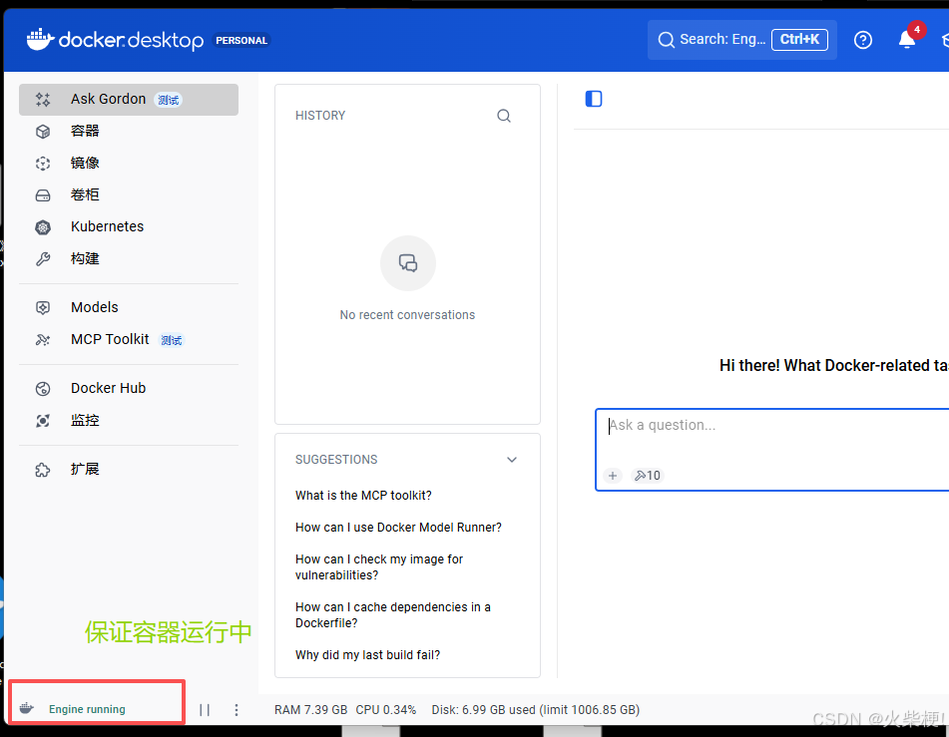Open the tools count 10 button
This screenshot has height=737, width=949.
pyautogui.click(x=647, y=476)
